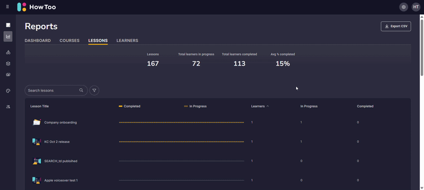Open the HT profile avatar
Screen dimensions: 424x190
(416, 7)
